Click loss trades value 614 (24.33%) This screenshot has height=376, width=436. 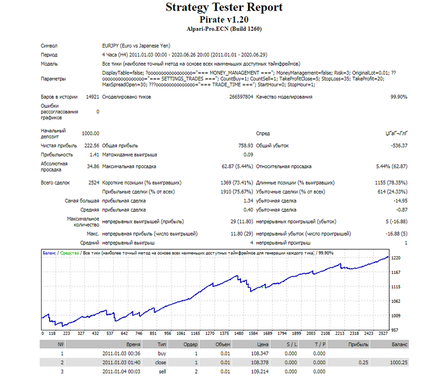392,192
